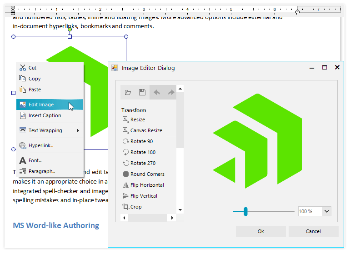Click the Undo arrow in Image Editor toolbar
The height and width of the screenshot is (254, 350).
click(157, 92)
